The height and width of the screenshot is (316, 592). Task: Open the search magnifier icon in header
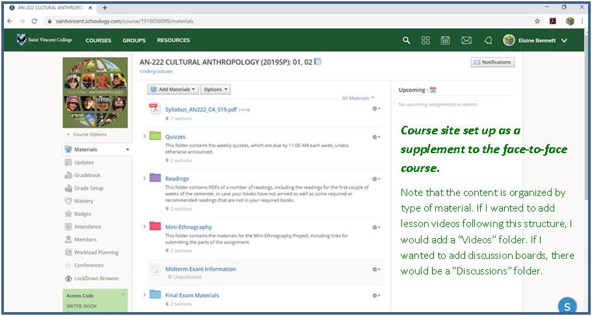click(x=407, y=40)
